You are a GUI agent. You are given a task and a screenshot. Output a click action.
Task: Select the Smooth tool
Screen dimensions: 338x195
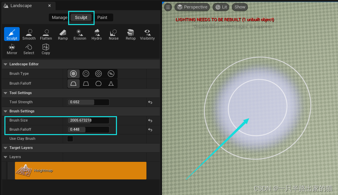[x=29, y=35]
